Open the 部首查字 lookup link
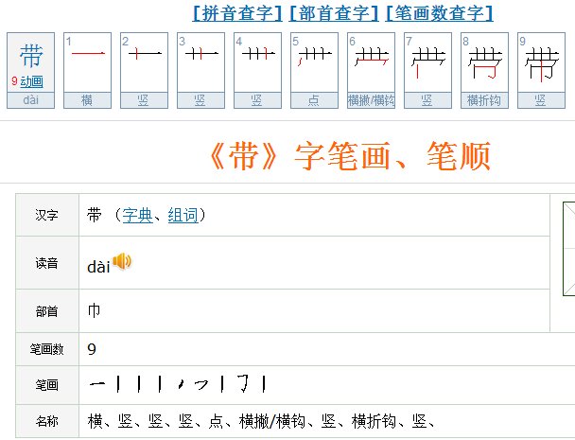575x440 pixels. pos(334,13)
